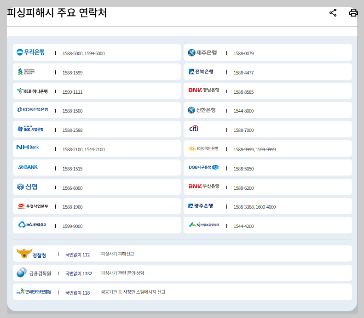364x318 pixels.
Task: Select the number 1588-1900
Action: point(72,207)
